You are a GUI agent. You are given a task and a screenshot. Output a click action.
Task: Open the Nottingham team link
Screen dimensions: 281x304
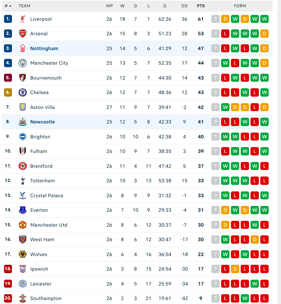point(44,48)
